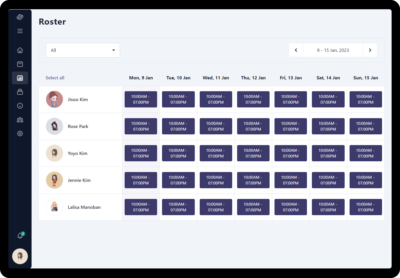Open Rose Park's Wednesday 11 Jan shift

click(216, 126)
